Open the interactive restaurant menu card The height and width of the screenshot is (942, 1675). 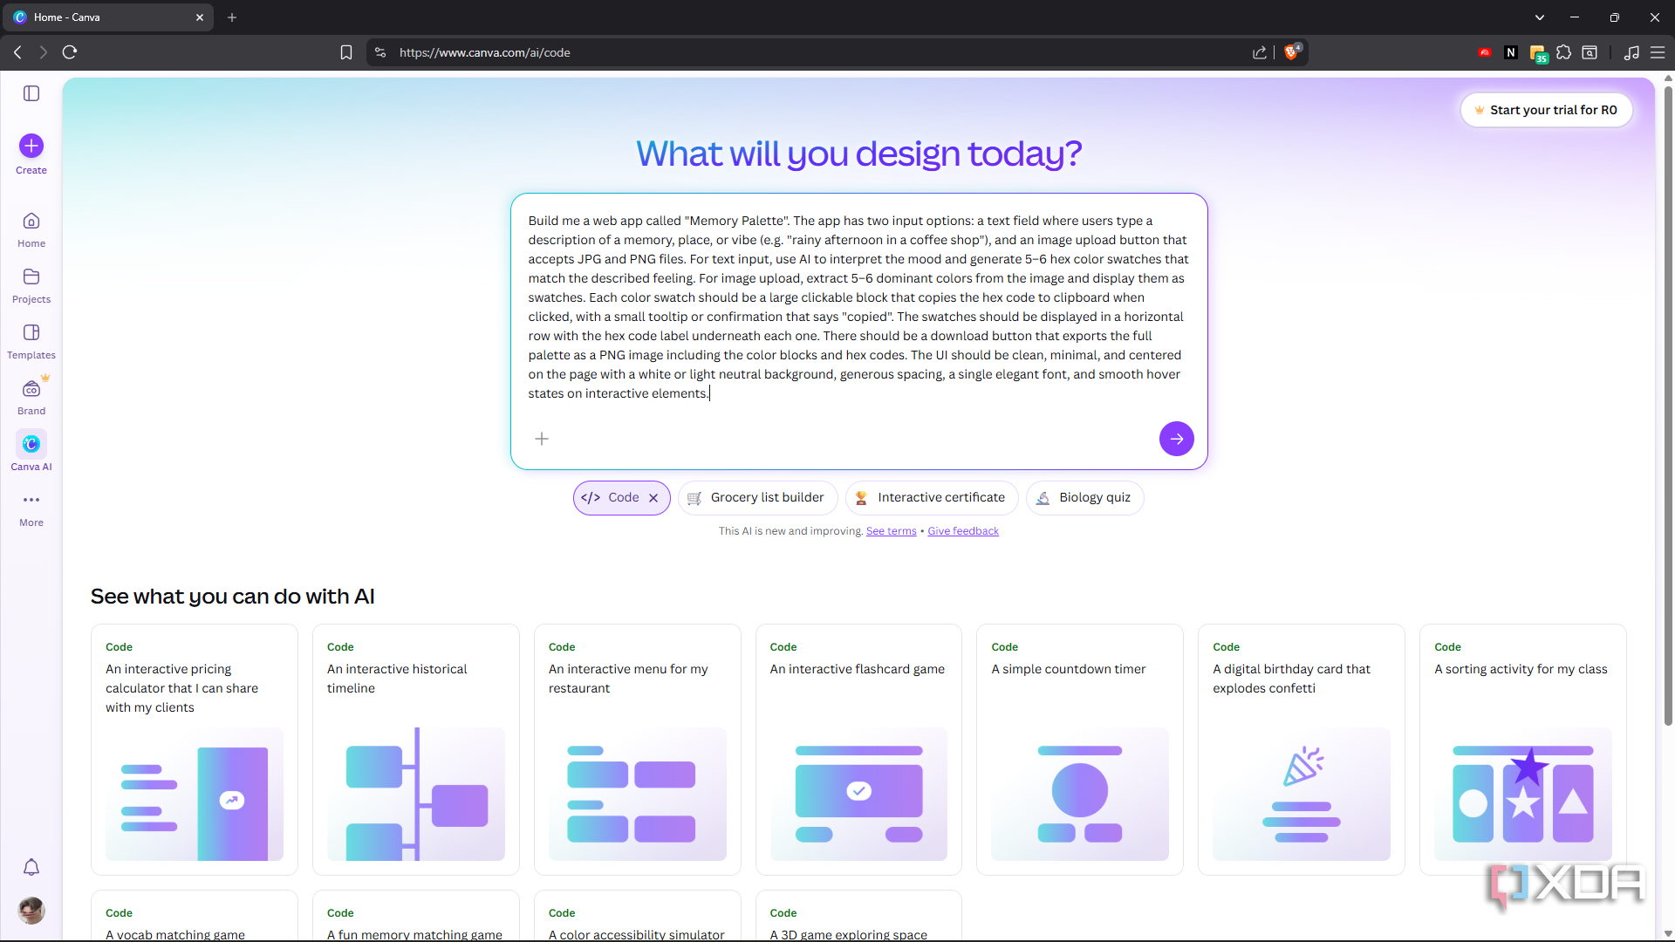(x=638, y=750)
